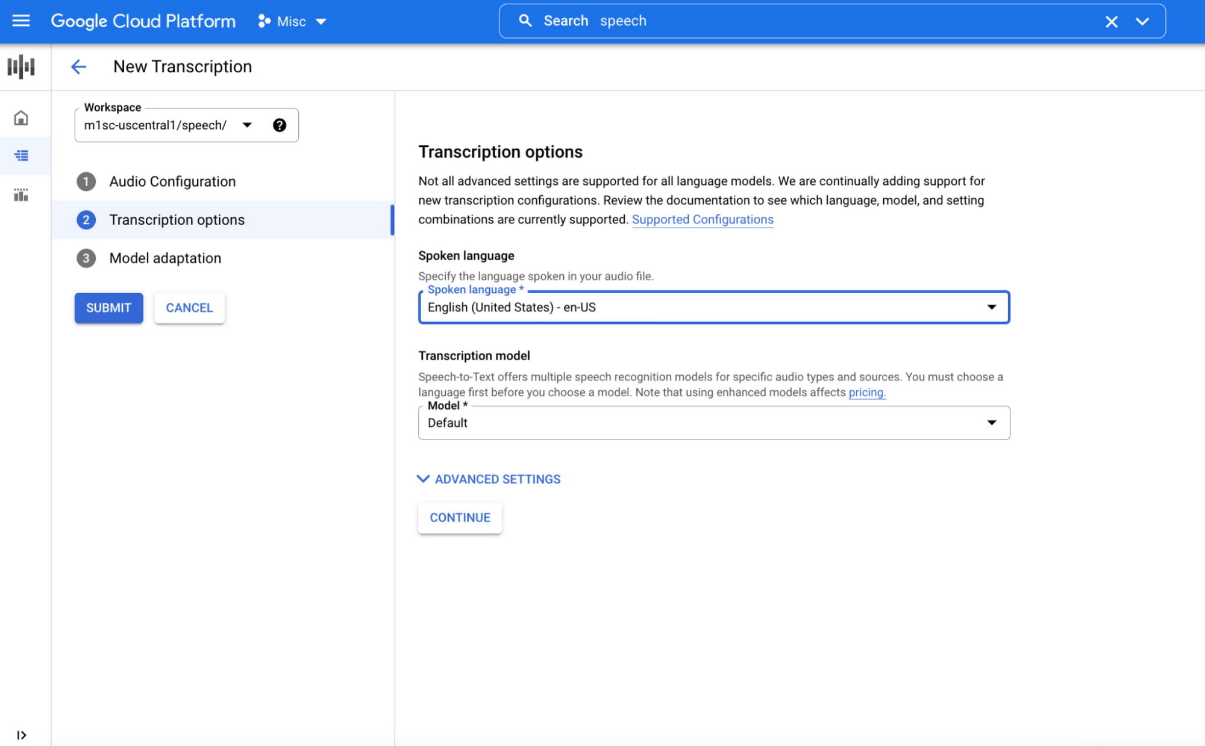Viewport: 1205px width, 746px height.
Task: Click the Transcription options heading
Action: coord(501,152)
